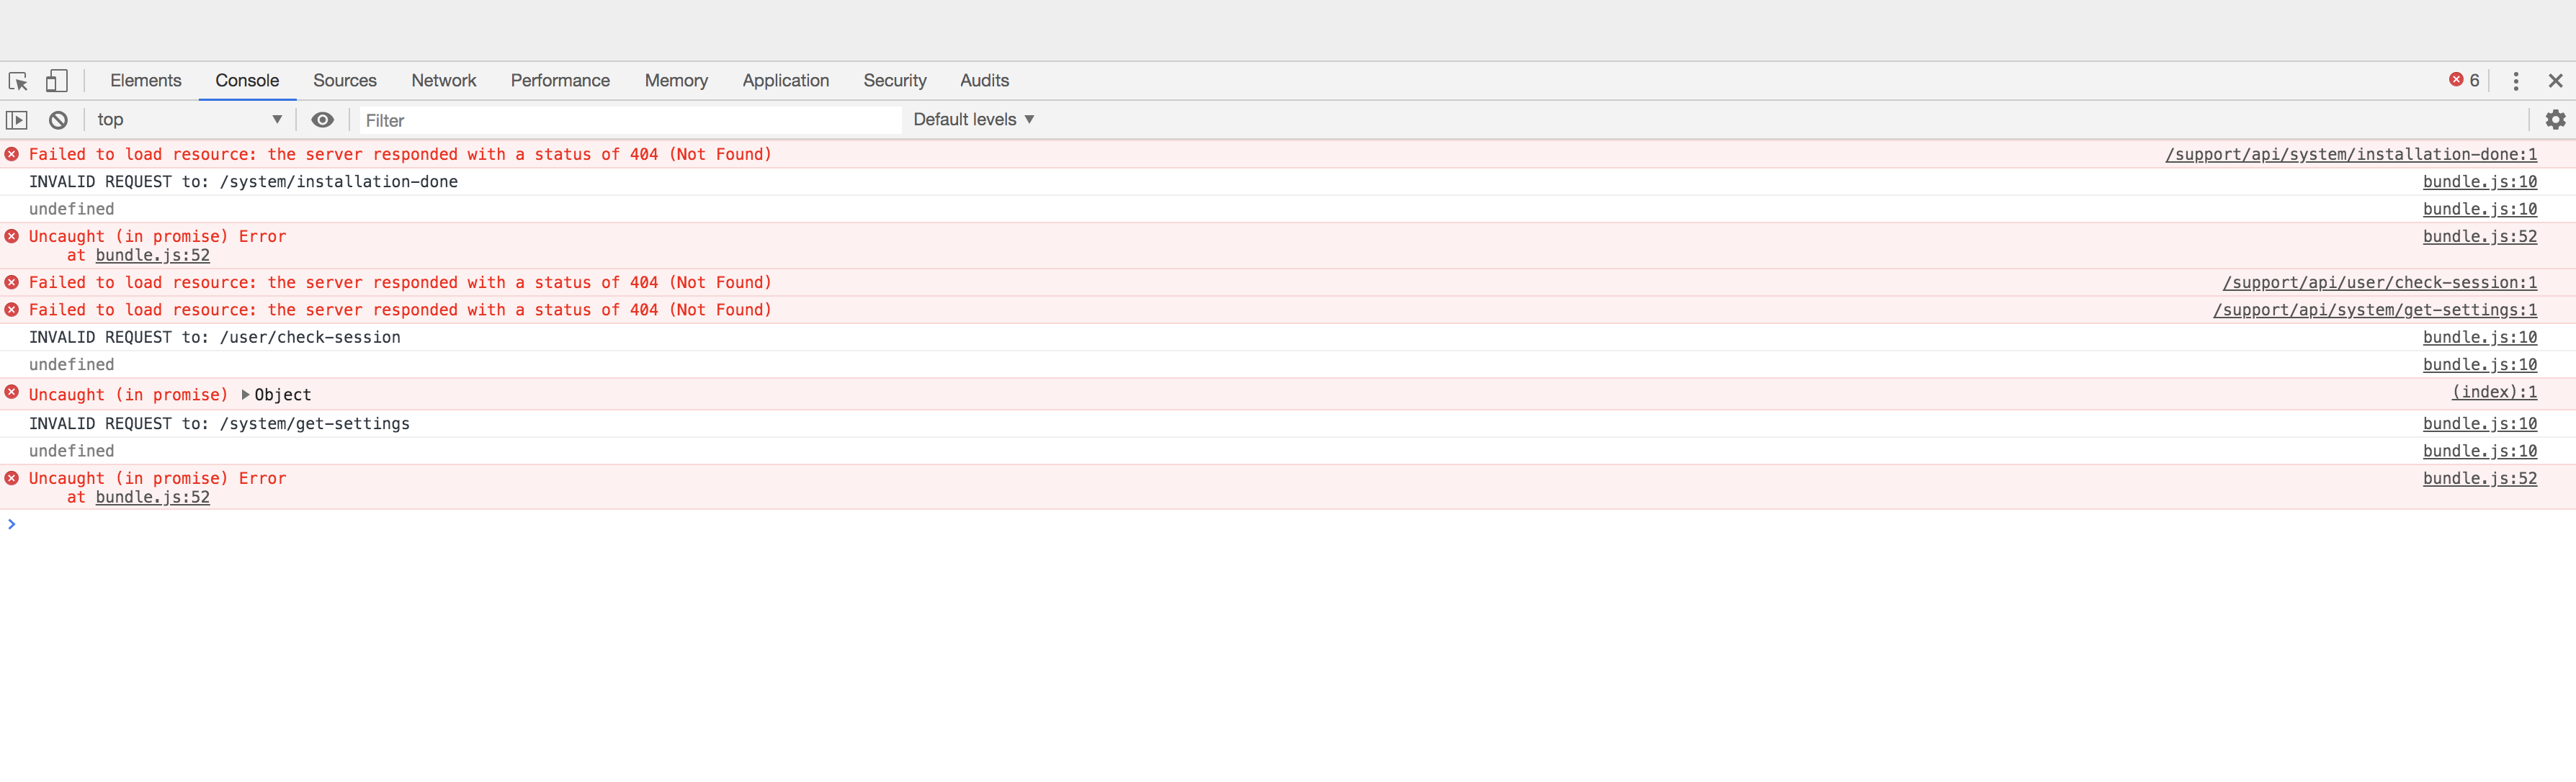Viewport: 2576px width, 782px height.
Task: Click the error icon beside the installation-done 404
Action: click(x=12, y=154)
